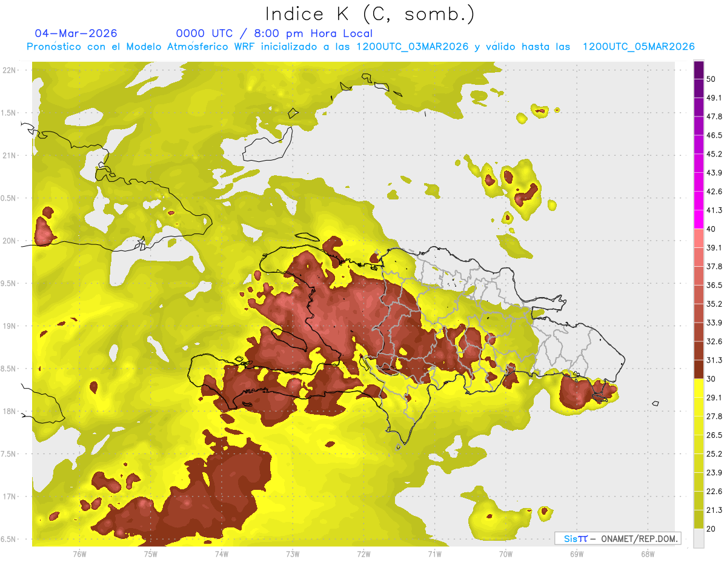Click the latitude label '17N'

click(x=10, y=497)
